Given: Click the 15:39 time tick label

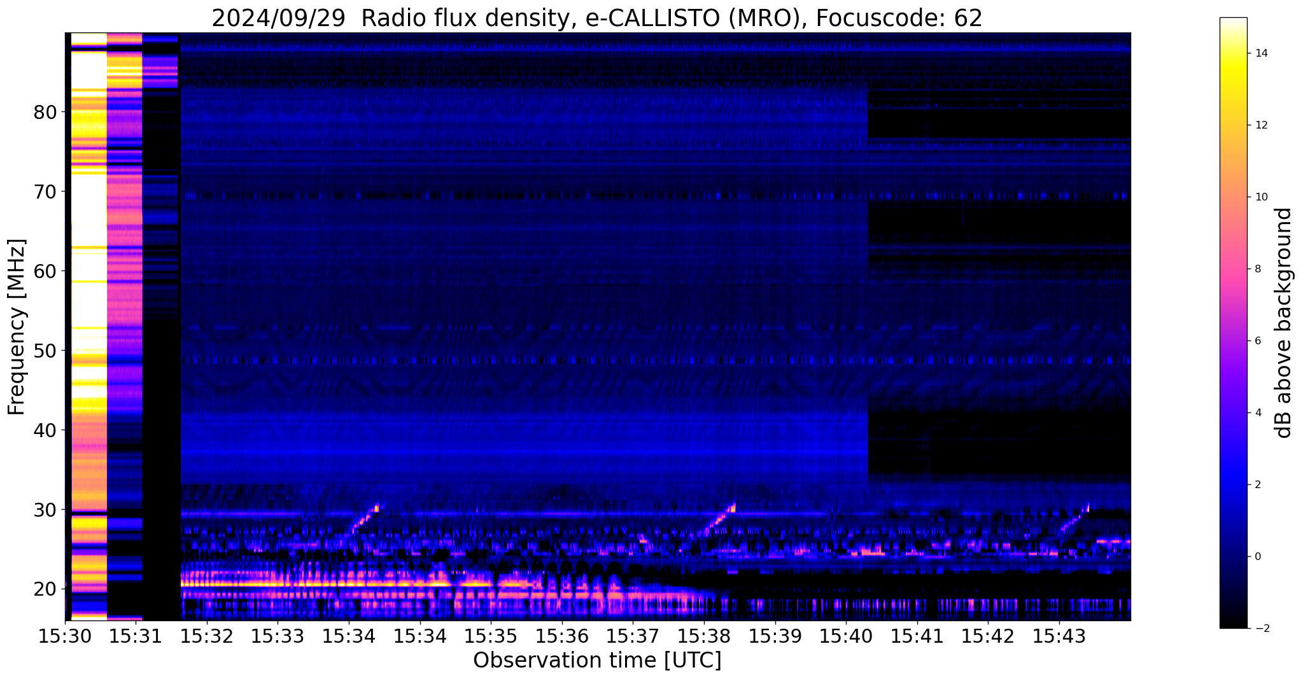Looking at the screenshot, I should [x=775, y=636].
